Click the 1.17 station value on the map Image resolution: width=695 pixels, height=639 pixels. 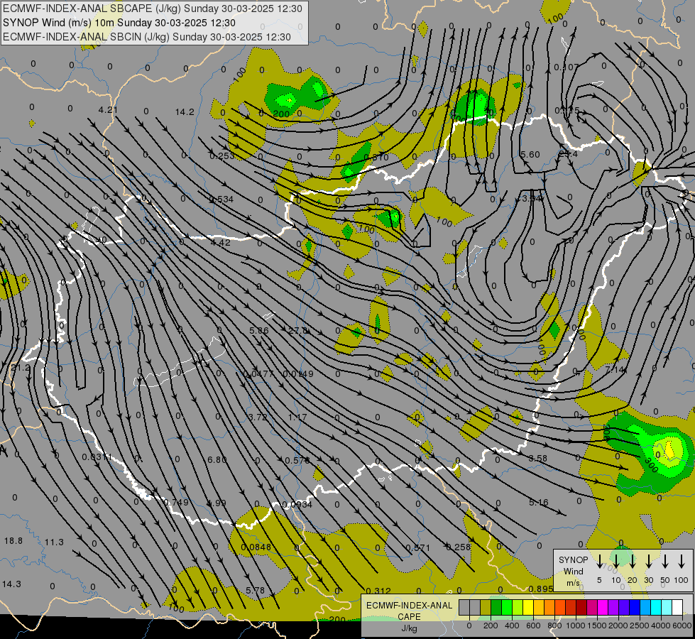tap(297, 417)
